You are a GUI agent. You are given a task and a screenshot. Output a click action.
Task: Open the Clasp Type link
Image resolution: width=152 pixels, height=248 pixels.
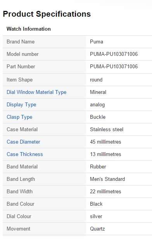(x=19, y=117)
